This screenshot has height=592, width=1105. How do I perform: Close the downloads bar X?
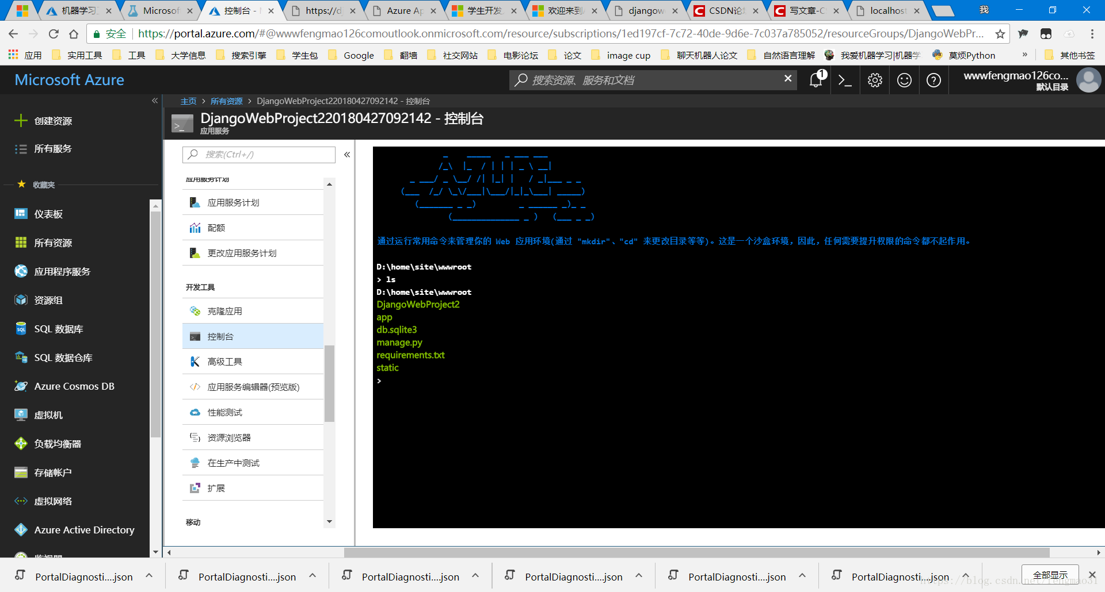1092,575
